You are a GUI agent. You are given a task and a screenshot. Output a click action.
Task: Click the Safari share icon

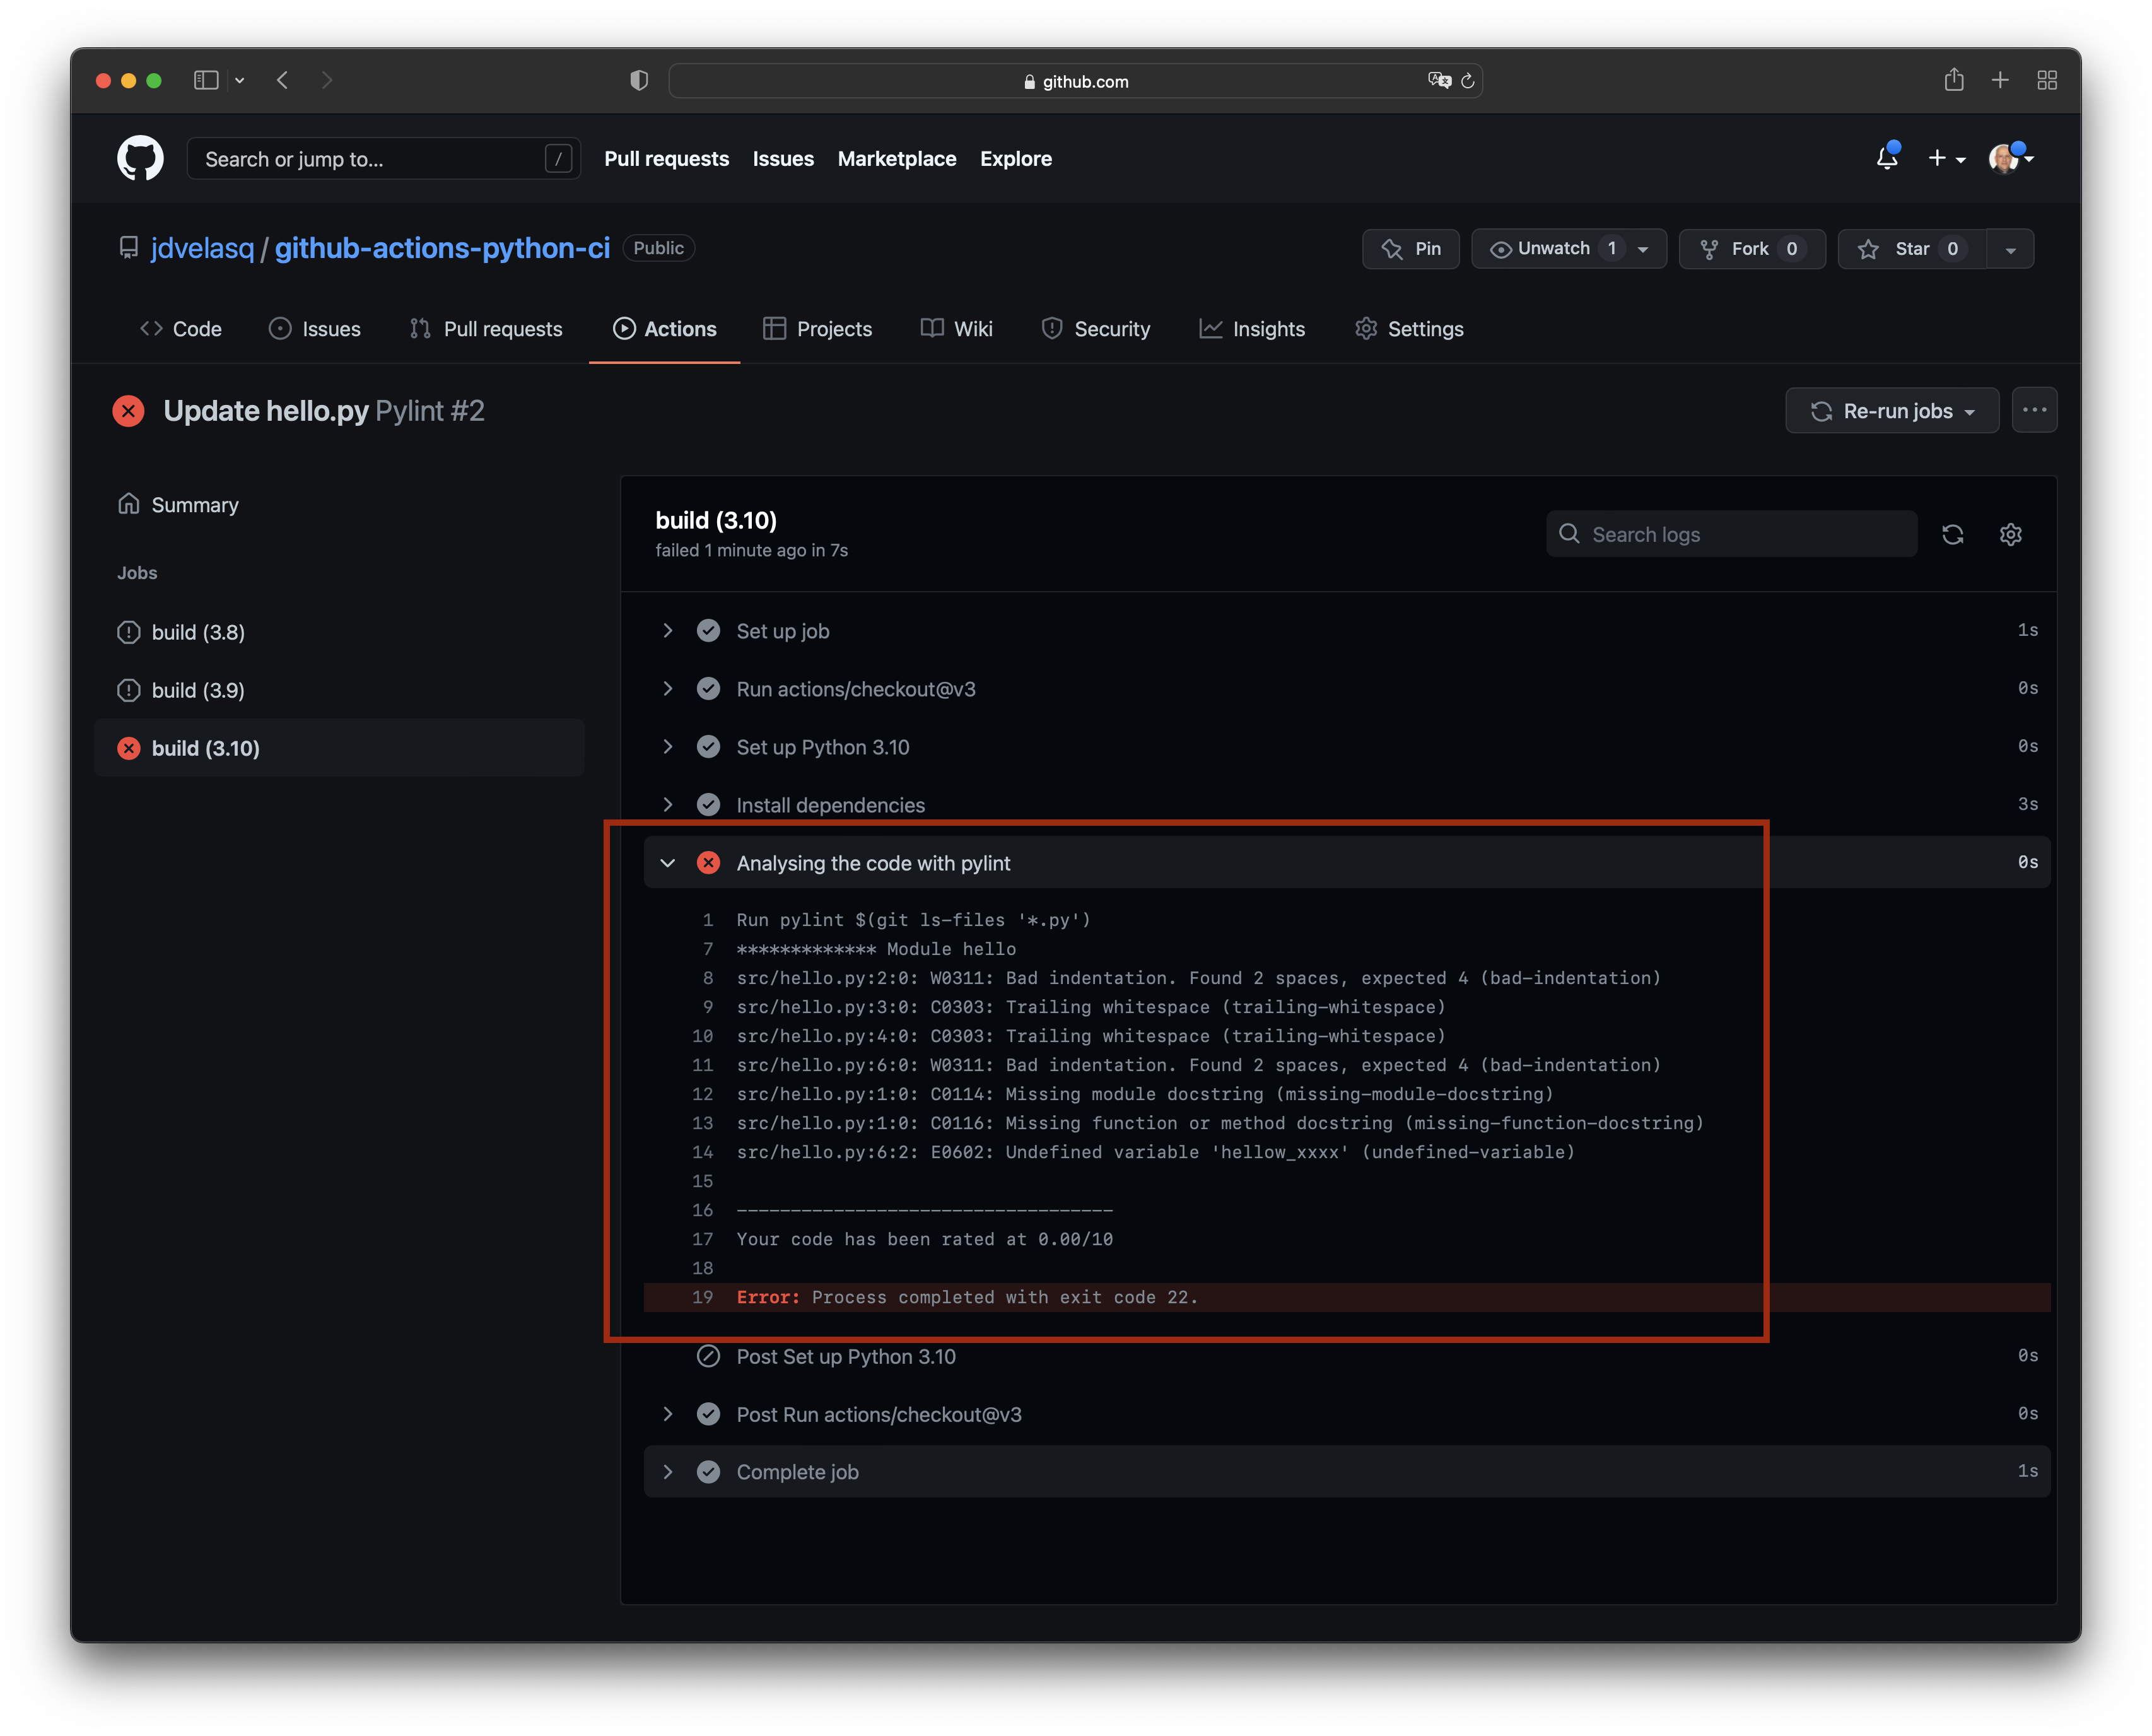click(x=1953, y=80)
